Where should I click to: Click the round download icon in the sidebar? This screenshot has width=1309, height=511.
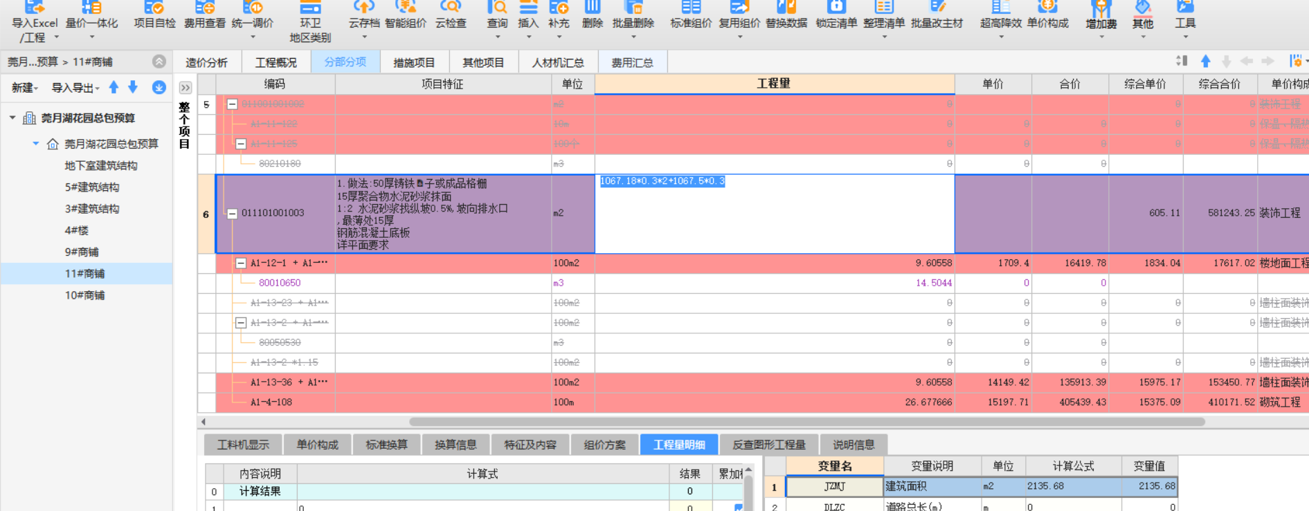(x=159, y=87)
